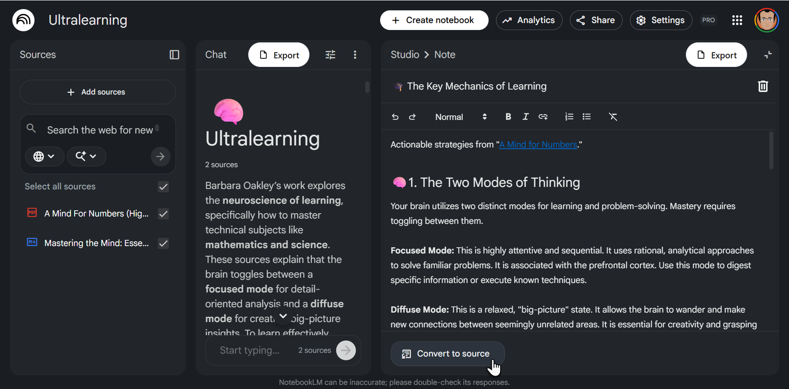Undo the last note edit
789x389 pixels.
[x=395, y=117]
